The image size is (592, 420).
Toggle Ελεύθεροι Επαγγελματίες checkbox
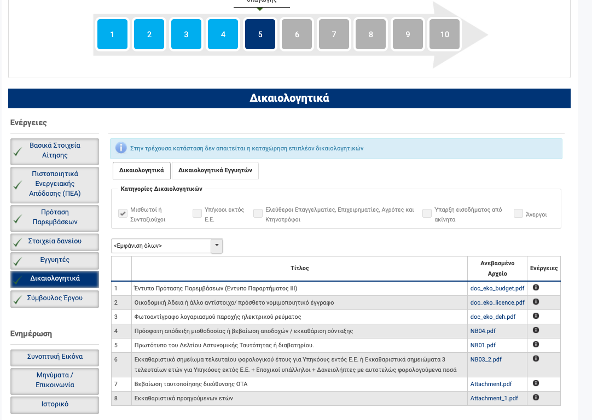click(258, 213)
